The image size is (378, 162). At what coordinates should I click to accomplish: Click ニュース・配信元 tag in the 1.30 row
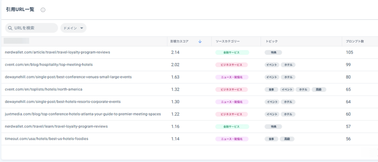pos(232,102)
